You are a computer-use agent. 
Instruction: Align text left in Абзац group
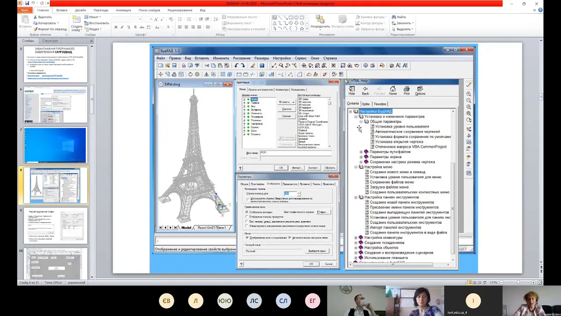point(180,27)
